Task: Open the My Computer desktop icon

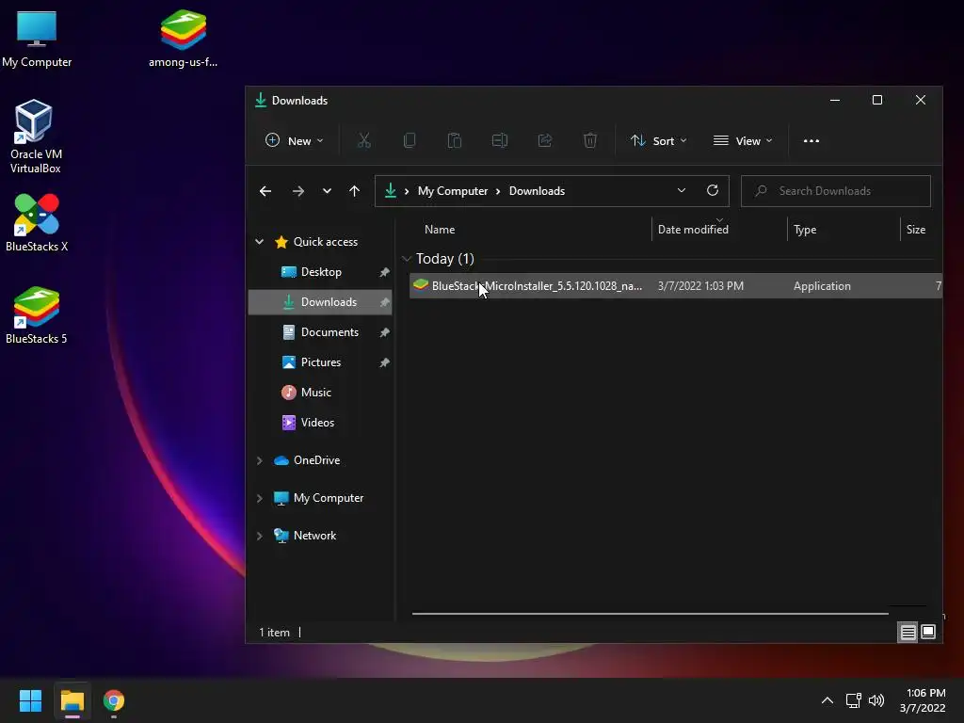Action: (37, 39)
